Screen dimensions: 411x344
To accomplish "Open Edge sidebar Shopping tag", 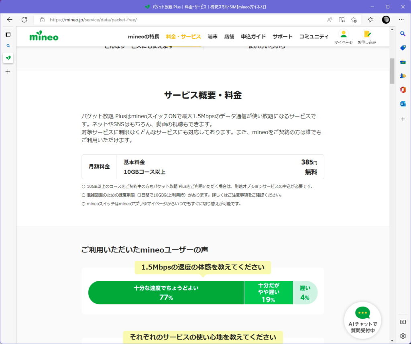I will point(403,47).
